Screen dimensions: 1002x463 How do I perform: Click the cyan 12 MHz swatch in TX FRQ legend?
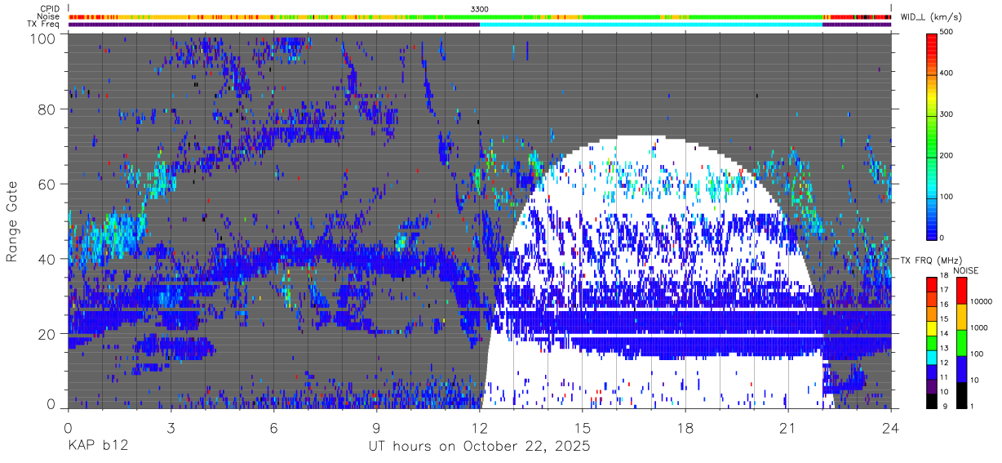pyautogui.click(x=932, y=358)
